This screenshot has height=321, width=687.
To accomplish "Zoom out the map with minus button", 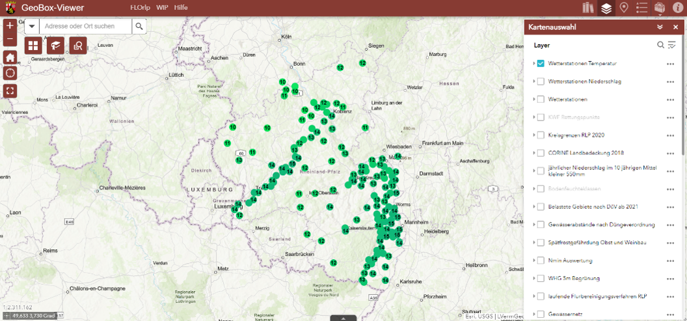I will click(x=10, y=40).
